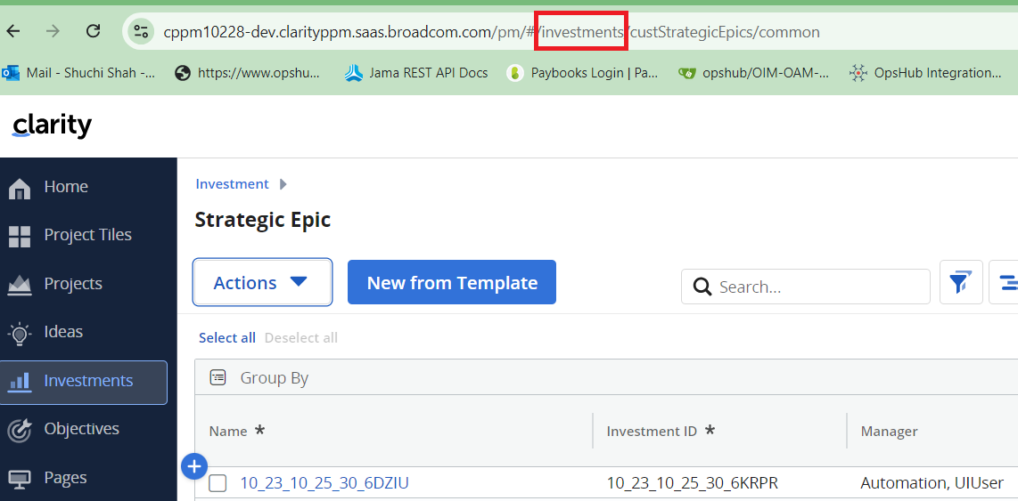Click the blue plus add-row icon
Screen dimensions: 1018x501
(194, 465)
